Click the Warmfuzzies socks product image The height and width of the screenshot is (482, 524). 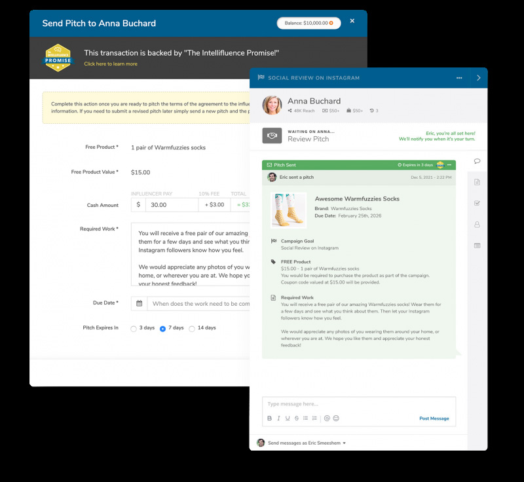click(x=288, y=210)
